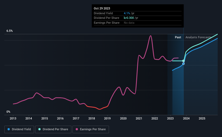Click the pink Earnings Per Share legend dot
Viewport: 222px width, 137px height.
click(x=77, y=129)
